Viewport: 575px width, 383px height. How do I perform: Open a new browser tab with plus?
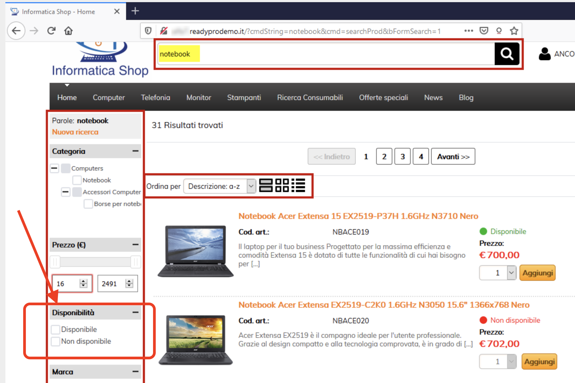tap(135, 11)
